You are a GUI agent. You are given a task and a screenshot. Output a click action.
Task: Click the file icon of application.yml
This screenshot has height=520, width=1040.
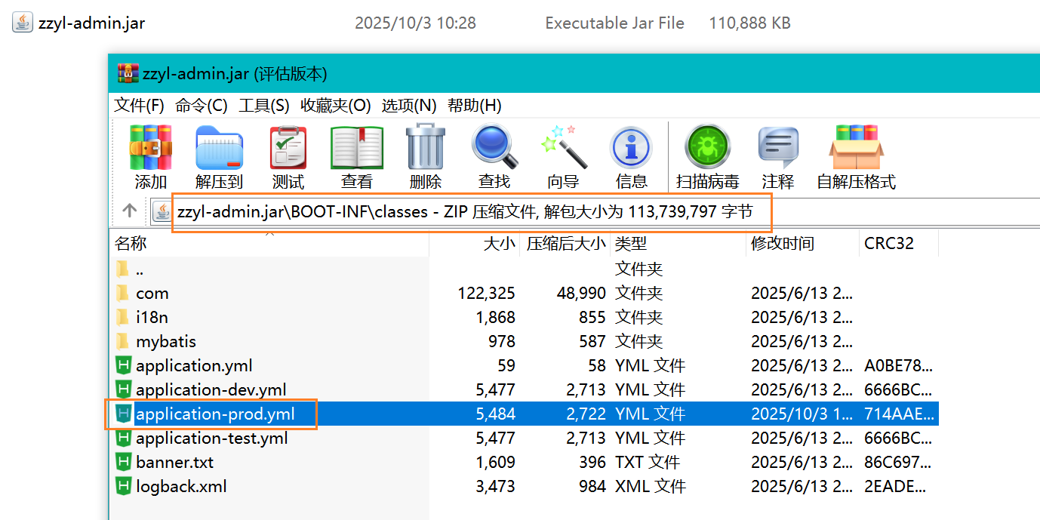123,365
